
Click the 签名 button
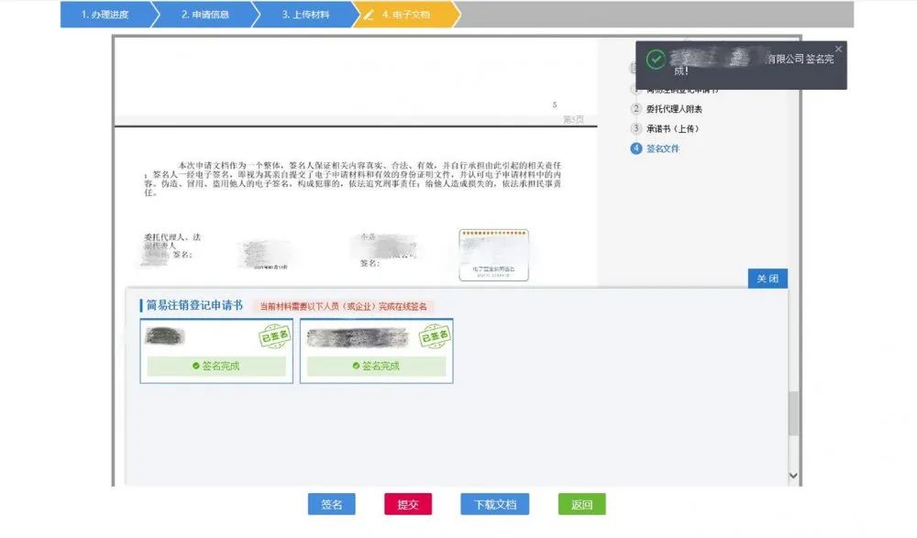(332, 504)
